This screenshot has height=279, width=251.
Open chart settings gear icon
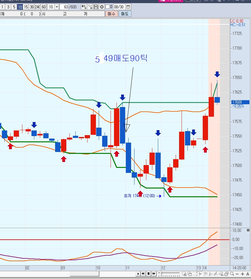click(102, 7)
